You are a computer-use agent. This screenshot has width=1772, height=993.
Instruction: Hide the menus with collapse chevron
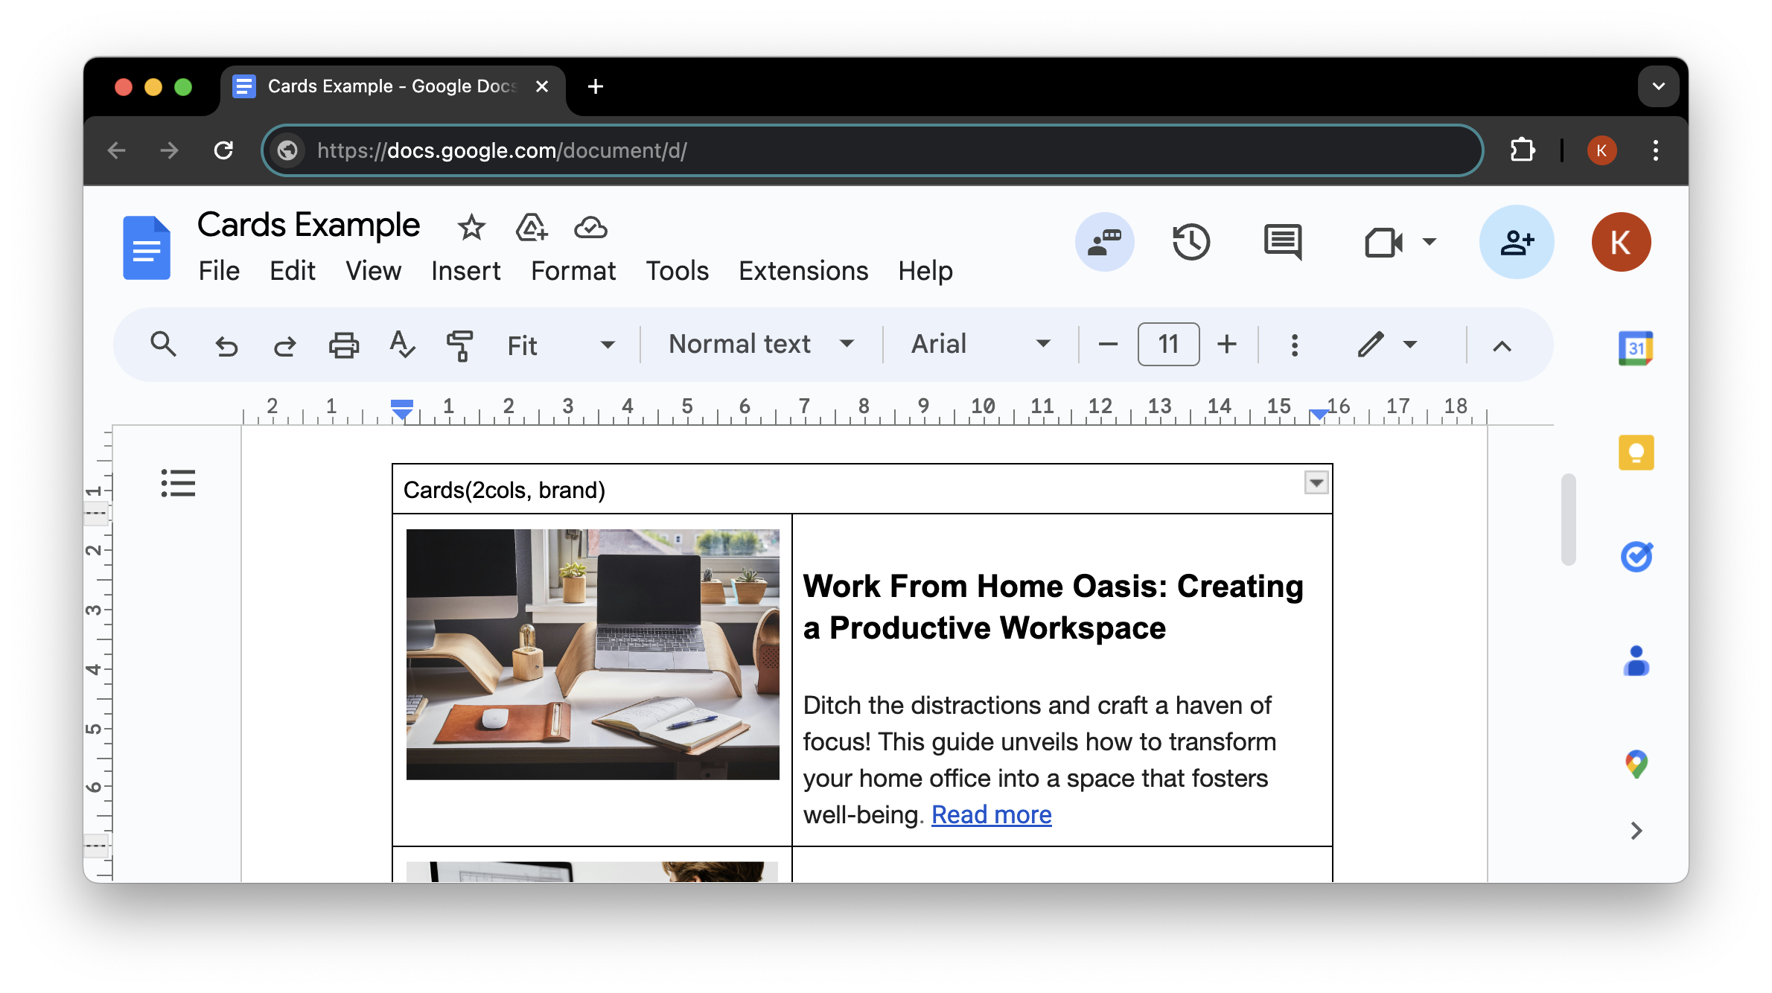point(1502,345)
